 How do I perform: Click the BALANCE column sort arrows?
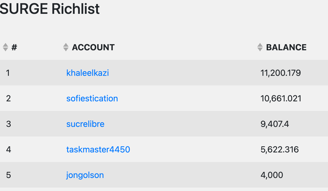pyautogui.click(x=260, y=47)
